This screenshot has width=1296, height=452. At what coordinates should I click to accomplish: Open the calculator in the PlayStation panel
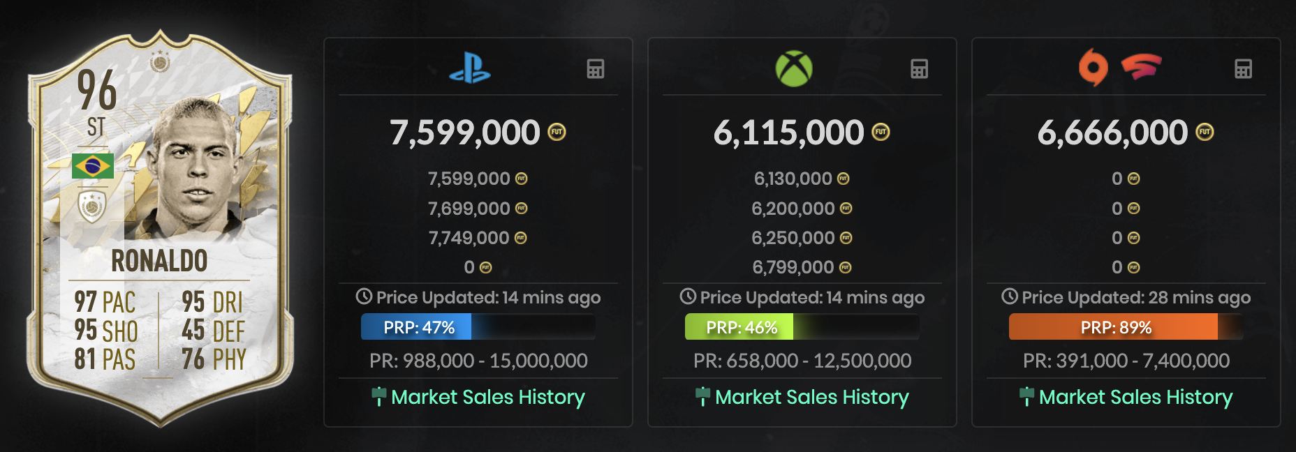click(596, 69)
